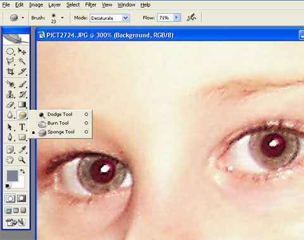Image resolution: width=304 pixels, height=240 pixels.
Task: Switch to Full Screen with Menu Bar
Action: coord(16,211)
